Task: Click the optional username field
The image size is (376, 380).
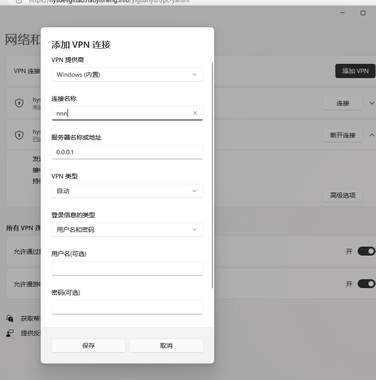Action: point(127,268)
